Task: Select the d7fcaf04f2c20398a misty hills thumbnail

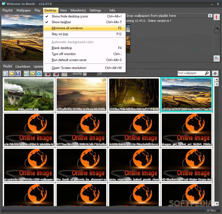Action: point(81,95)
